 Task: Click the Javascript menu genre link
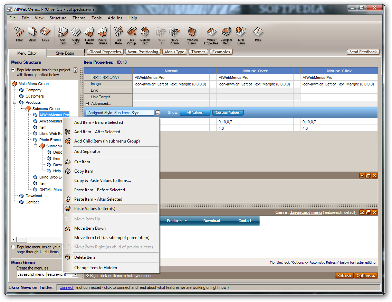[306, 212]
